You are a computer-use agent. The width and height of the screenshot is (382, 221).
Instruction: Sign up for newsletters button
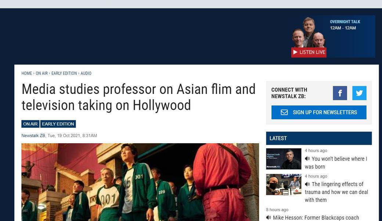[319, 112]
